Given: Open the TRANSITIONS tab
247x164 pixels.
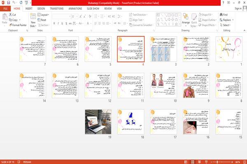Looking at the screenshot, I should [x=57, y=9].
